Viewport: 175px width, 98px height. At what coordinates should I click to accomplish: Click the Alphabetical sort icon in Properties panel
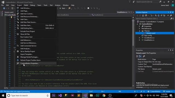click(140, 56)
